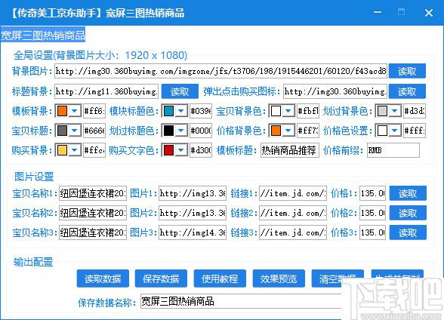
Task: Click the 标题背景 URL input field
Action: pos(106,91)
